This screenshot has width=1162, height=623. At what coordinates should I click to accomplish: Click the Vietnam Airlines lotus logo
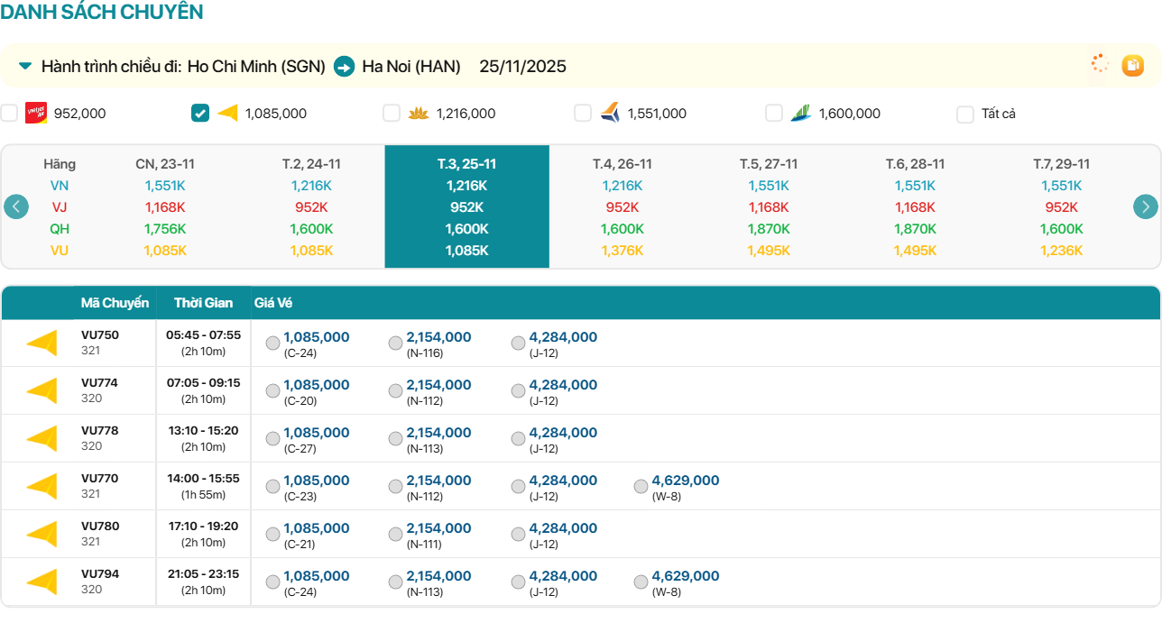418,113
